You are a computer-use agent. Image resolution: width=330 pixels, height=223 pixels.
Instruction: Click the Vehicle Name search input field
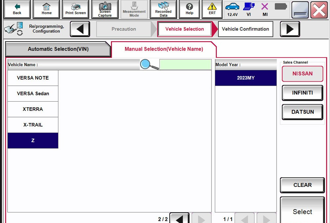[x=185, y=64]
